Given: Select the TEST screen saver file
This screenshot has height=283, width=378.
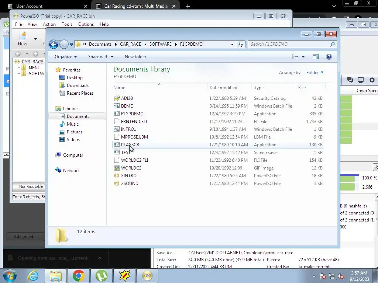Looking at the screenshot, I should point(218,153).
